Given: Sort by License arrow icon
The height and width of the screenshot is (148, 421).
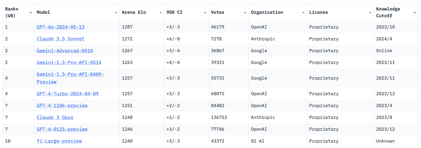Looking at the screenshot, I should (x=370, y=12).
